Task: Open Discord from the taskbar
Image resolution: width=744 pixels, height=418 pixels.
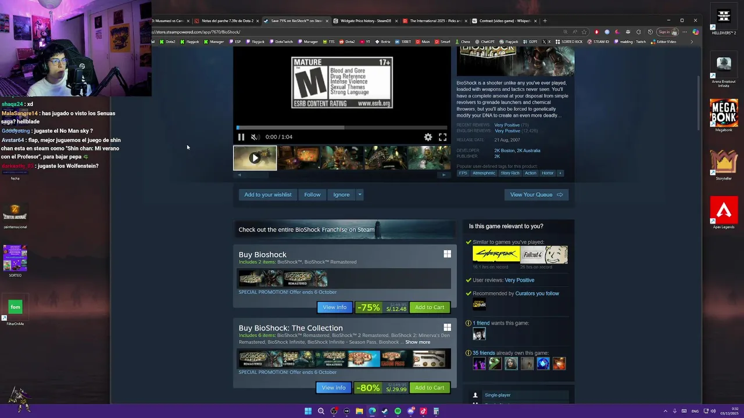Action: point(410,411)
